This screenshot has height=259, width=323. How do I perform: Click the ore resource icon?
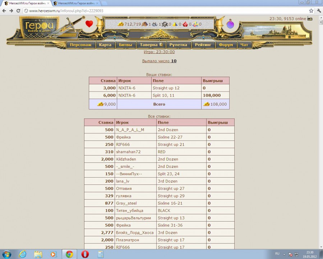[x=155, y=24]
